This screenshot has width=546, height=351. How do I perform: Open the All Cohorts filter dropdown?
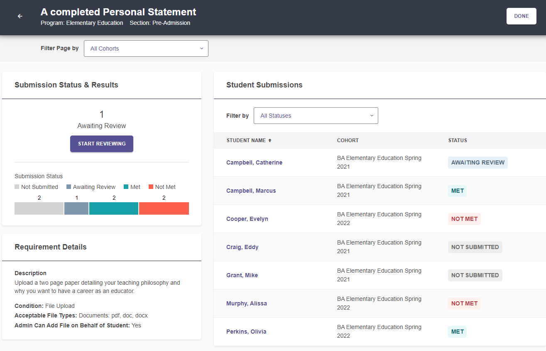pyautogui.click(x=146, y=48)
